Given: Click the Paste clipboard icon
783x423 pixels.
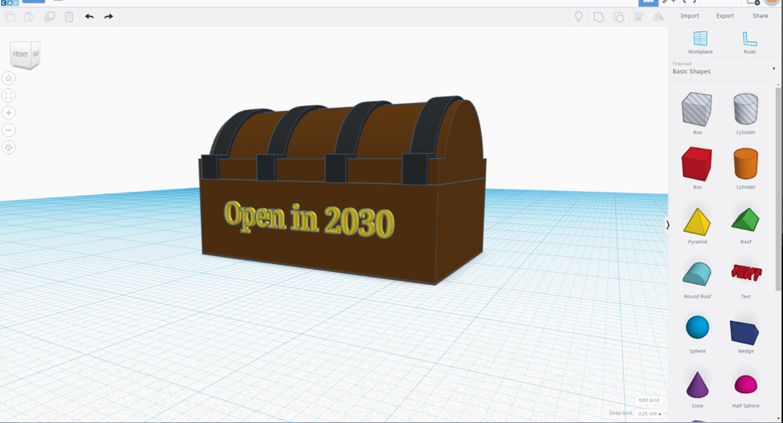Looking at the screenshot, I should pos(30,17).
